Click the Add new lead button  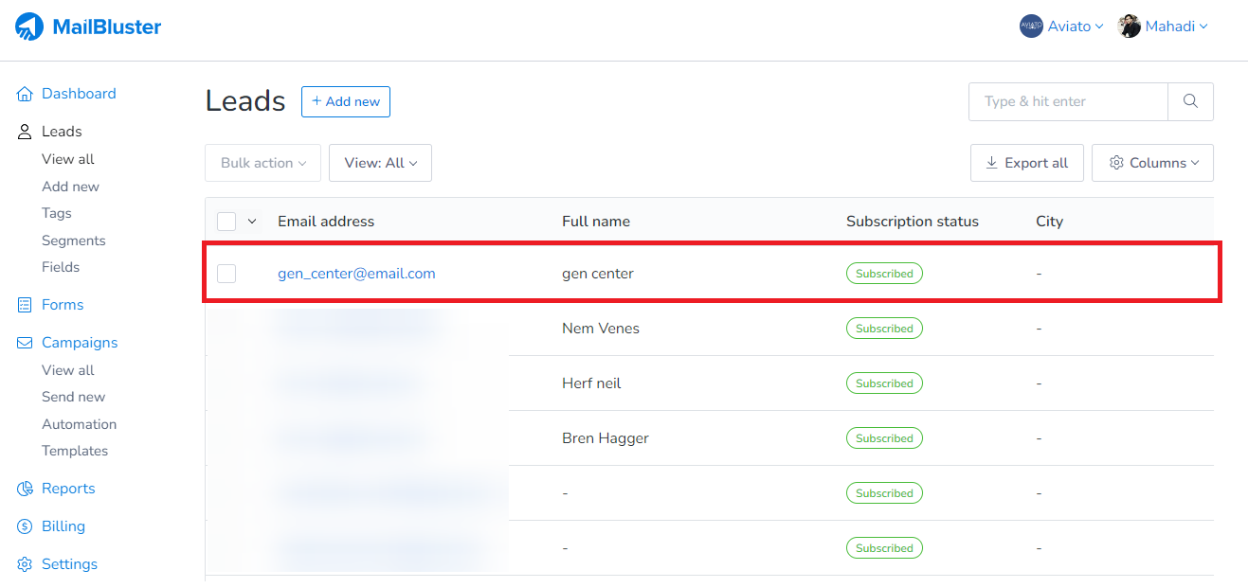click(x=345, y=101)
